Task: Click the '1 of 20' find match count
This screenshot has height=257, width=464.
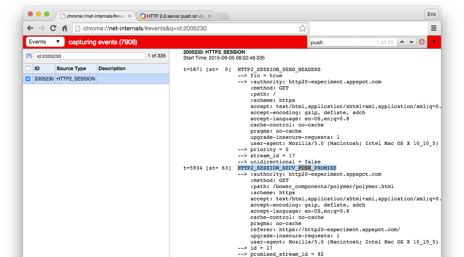Action: tap(385, 42)
